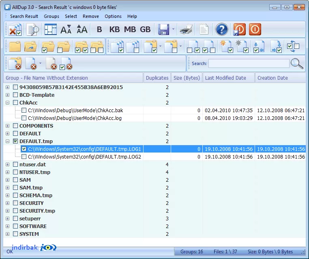Show sizes in MB

point(130,29)
